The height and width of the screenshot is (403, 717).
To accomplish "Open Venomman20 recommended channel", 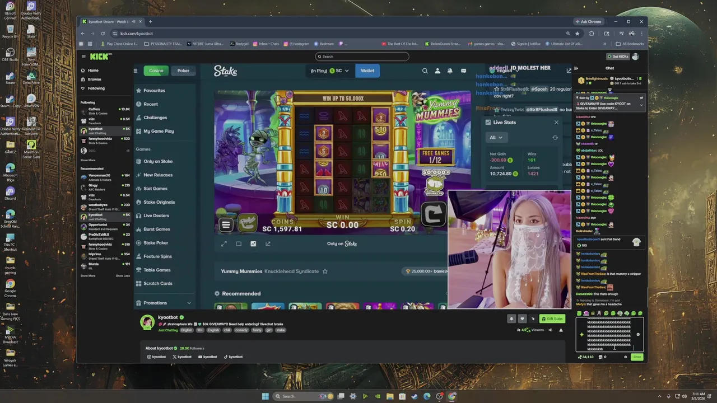I will coord(105,177).
